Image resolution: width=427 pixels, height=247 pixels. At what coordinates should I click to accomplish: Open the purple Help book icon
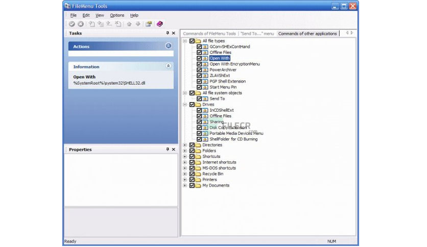click(x=160, y=24)
